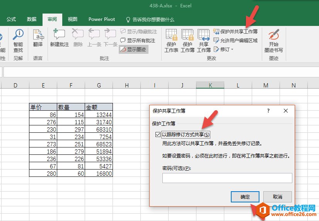
Task: Toggle 显示所有批注 (Show All Comments)
Action: coord(138,40)
